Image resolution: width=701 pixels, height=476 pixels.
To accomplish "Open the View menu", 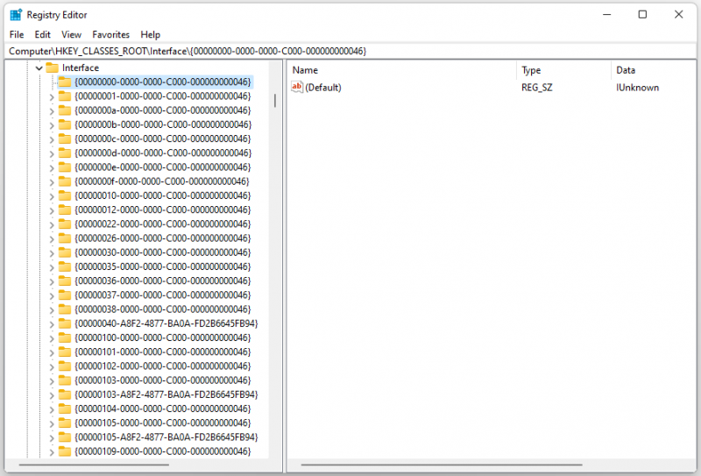I will [72, 34].
